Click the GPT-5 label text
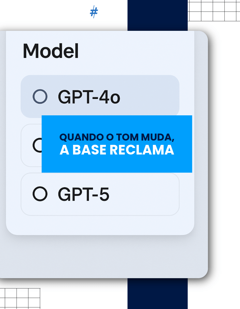This screenshot has width=240, height=309. [x=84, y=194]
